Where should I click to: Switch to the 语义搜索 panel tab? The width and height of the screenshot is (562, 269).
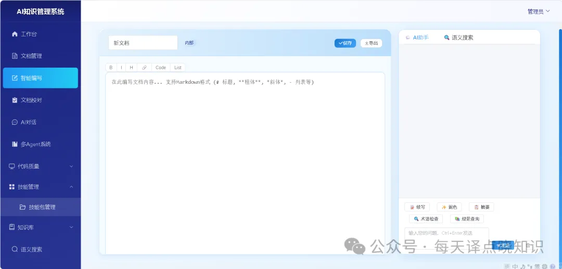pos(459,37)
